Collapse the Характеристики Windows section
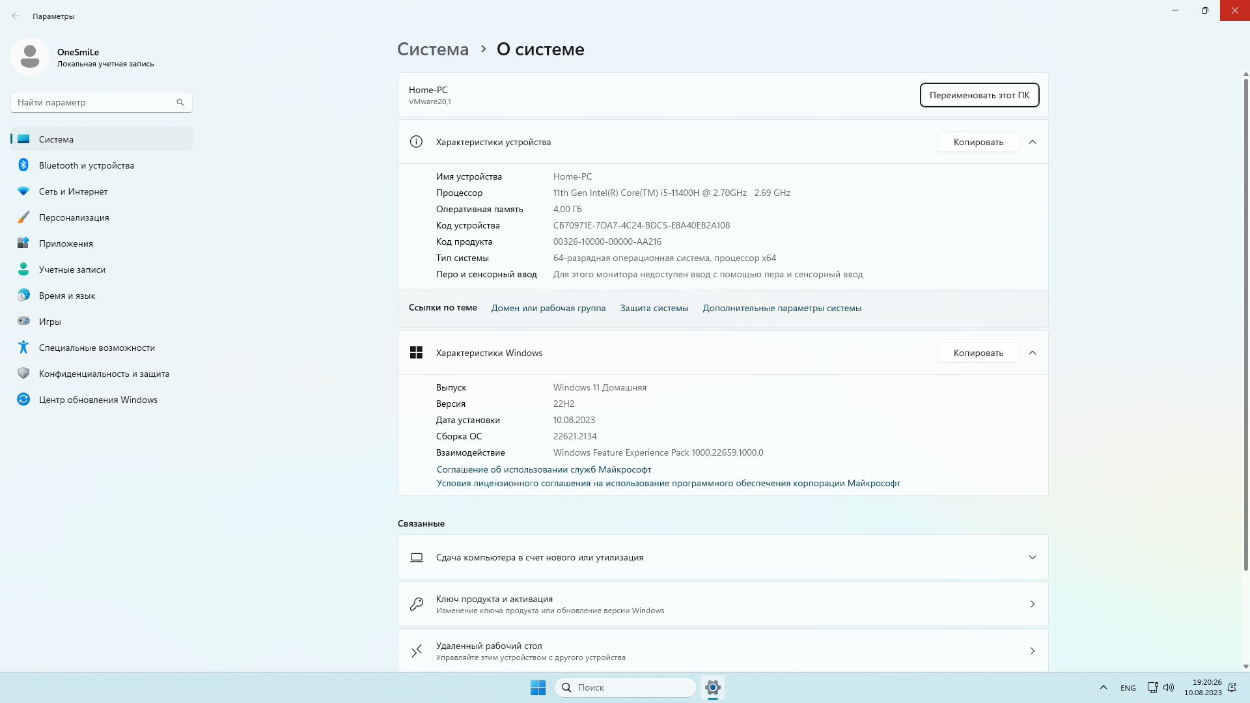 (x=1033, y=353)
